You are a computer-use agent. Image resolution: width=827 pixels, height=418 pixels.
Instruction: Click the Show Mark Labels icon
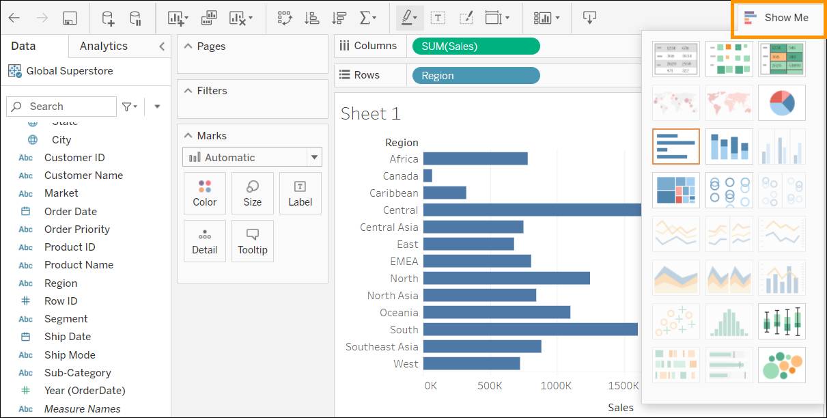tap(438, 18)
